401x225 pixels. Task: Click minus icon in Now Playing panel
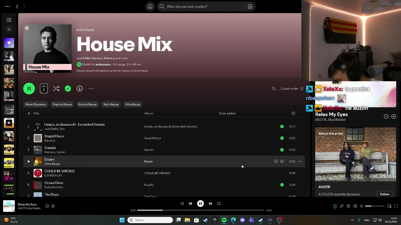coord(386,116)
